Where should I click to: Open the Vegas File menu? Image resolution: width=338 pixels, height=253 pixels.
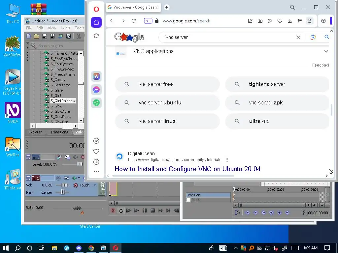click(x=29, y=28)
